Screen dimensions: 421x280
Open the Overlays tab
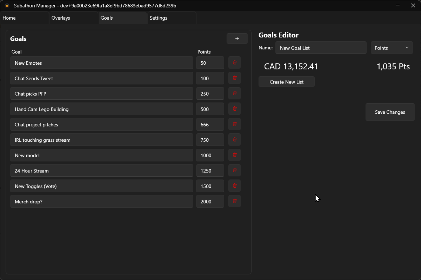[73, 18]
